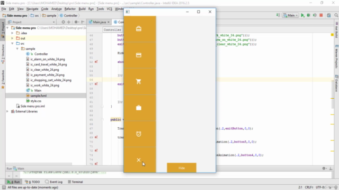Open the Code menu
This screenshot has width=339, height=190.
[44, 9]
